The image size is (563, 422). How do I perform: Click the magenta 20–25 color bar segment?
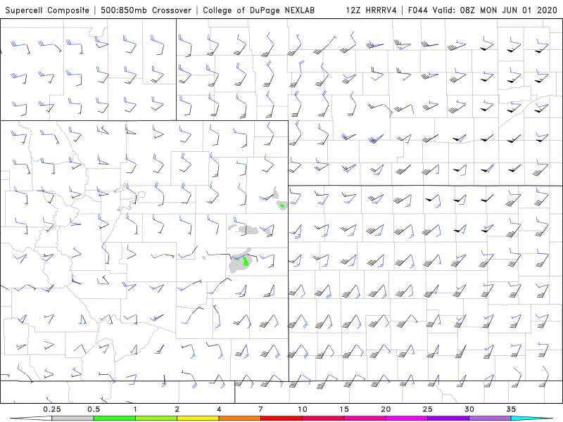407,418
